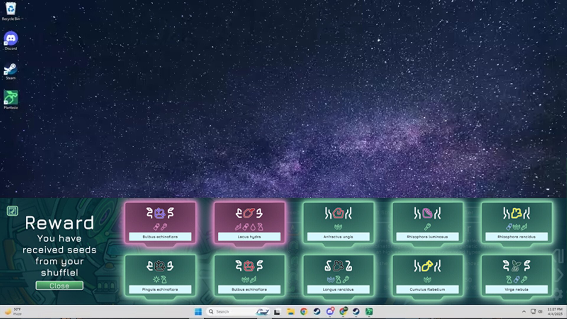
Task: Click the Windows Start button
Action: 198,312
